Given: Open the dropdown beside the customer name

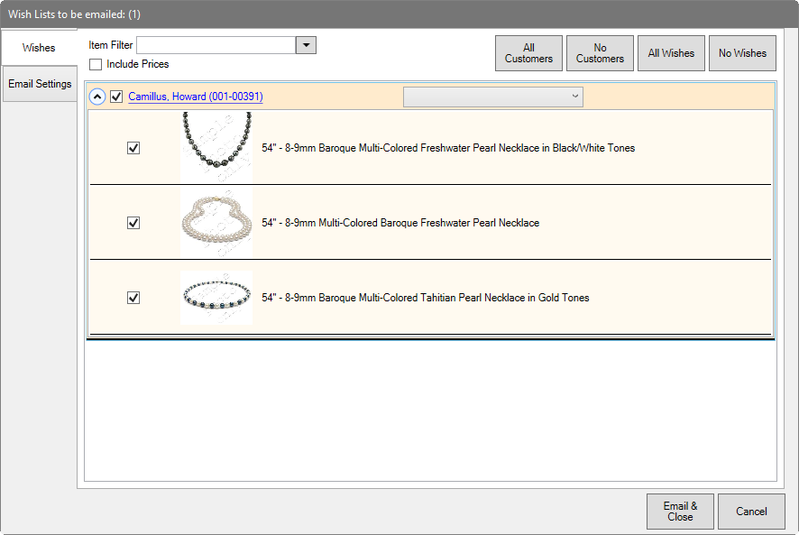Looking at the screenshot, I should pyautogui.click(x=492, y=97).
